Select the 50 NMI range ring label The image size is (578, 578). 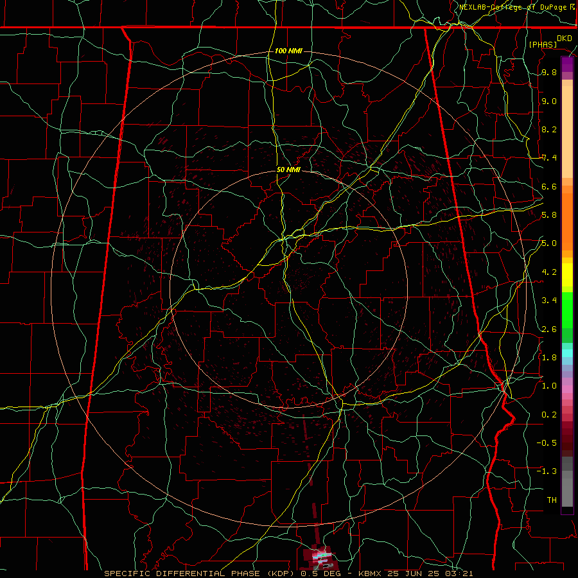pos(288,170)
